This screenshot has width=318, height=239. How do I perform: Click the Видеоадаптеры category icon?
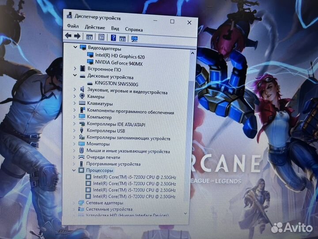tap(83, 47)
